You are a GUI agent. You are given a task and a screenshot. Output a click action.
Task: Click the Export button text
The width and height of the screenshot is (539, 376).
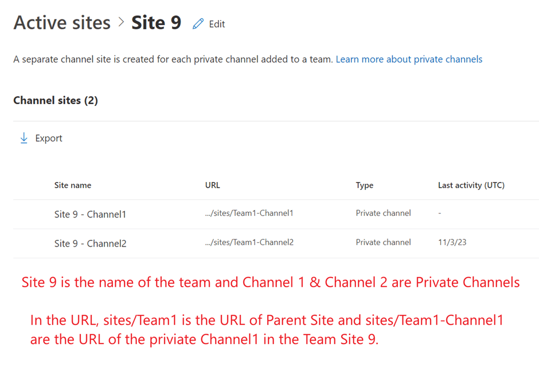pyautogui.click(x=49, y=138)
